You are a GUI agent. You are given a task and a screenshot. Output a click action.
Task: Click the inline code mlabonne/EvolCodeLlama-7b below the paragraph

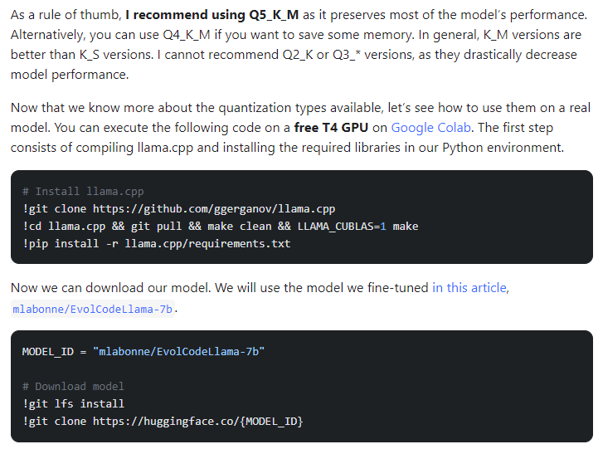coord(95,309)
